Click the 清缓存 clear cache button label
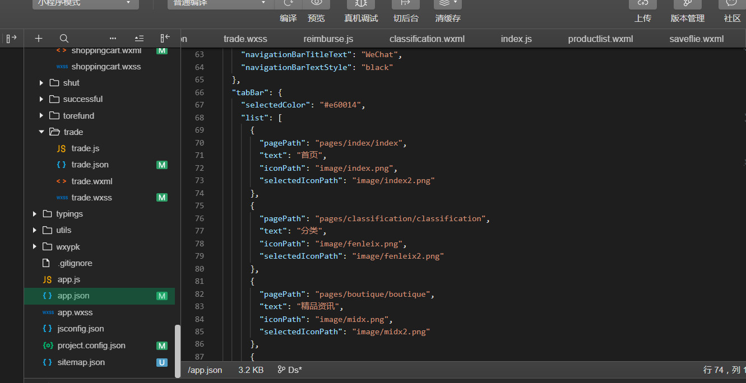Image resolution: width=746 pixels, height=383 pixels. tap(448, 18)
